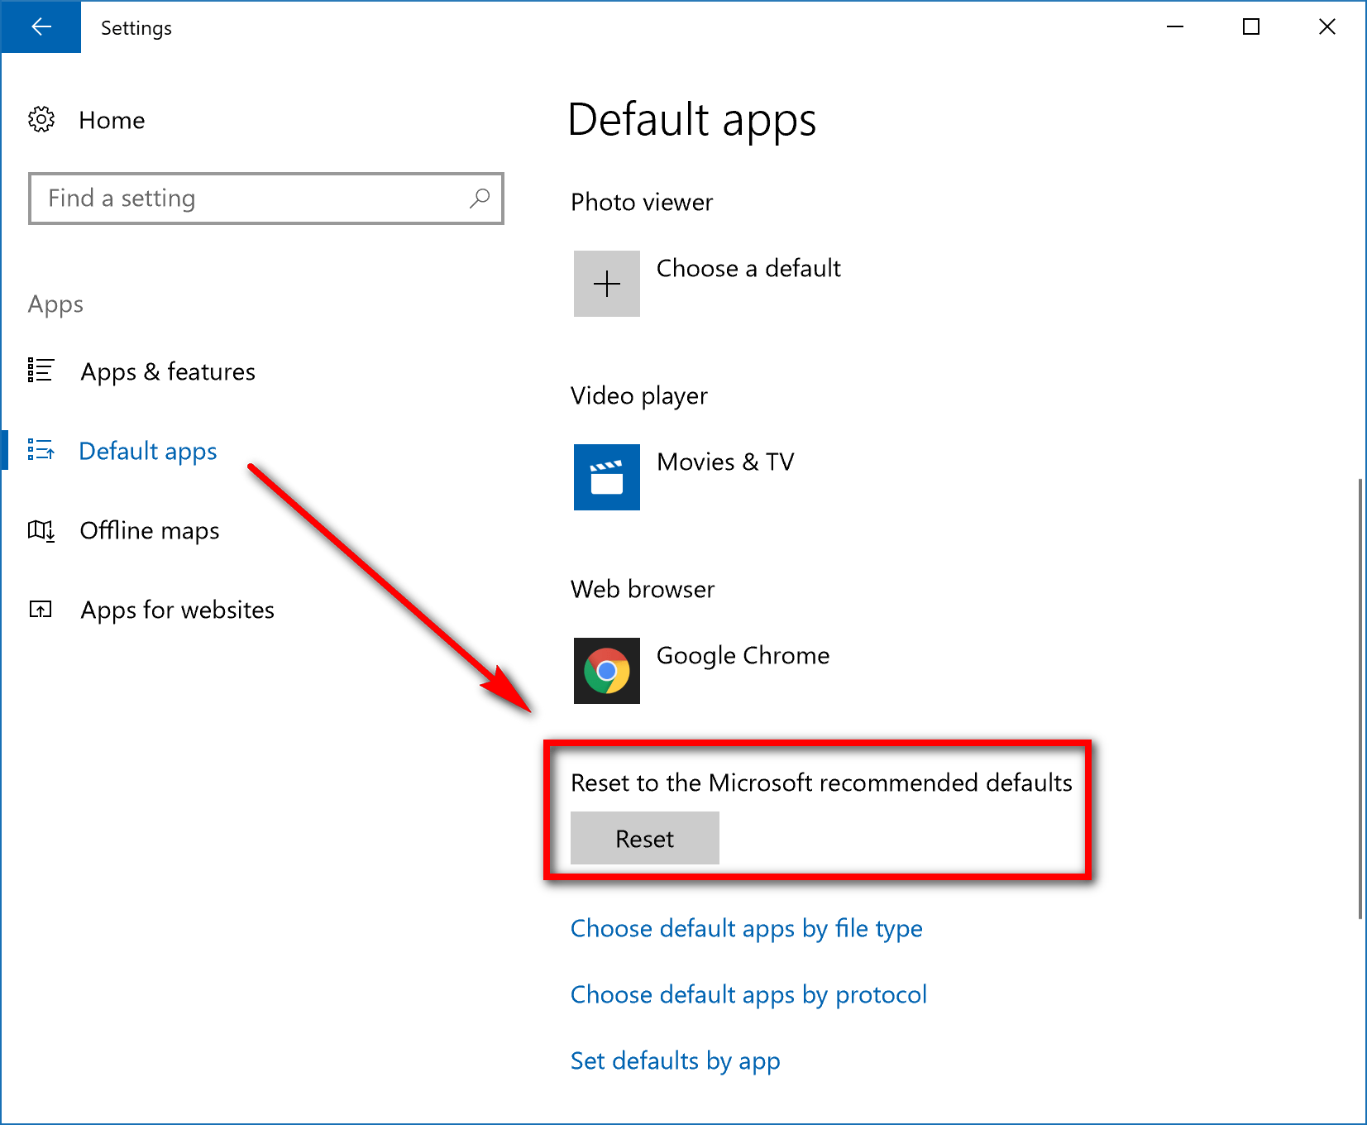
Task: Change the default video player app
Action: [724, 462]
